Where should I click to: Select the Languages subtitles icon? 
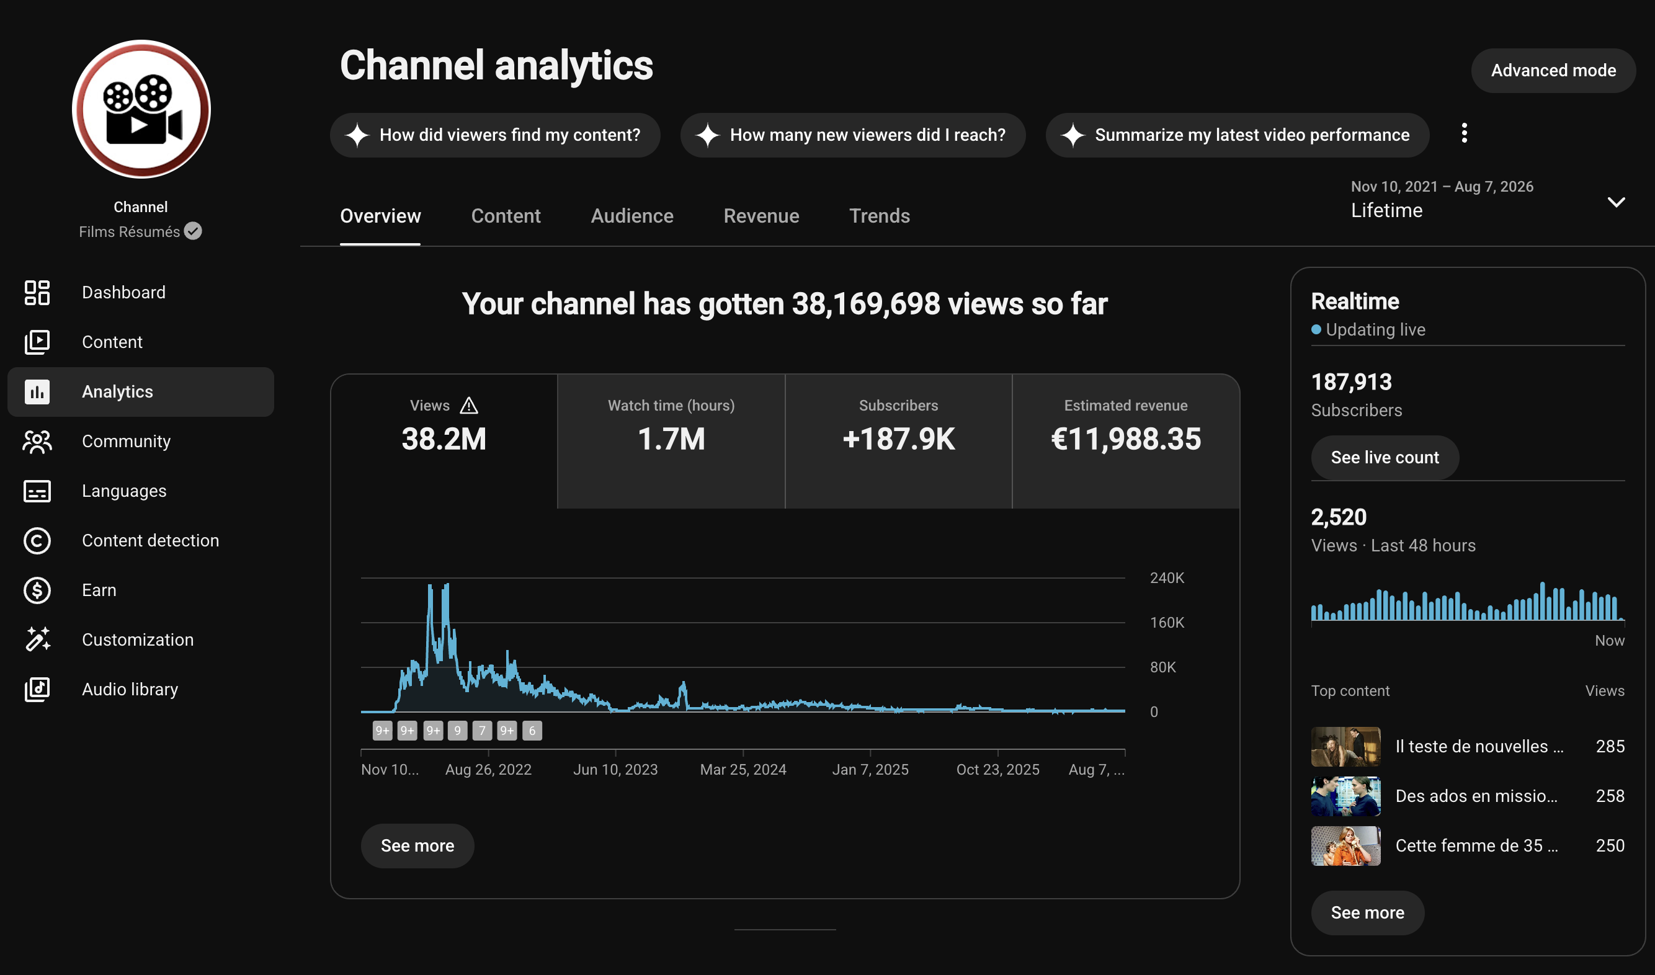37,491
